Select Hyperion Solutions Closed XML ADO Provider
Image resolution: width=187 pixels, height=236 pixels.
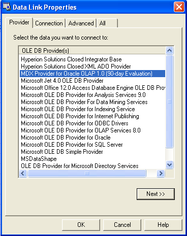[76, 66]
